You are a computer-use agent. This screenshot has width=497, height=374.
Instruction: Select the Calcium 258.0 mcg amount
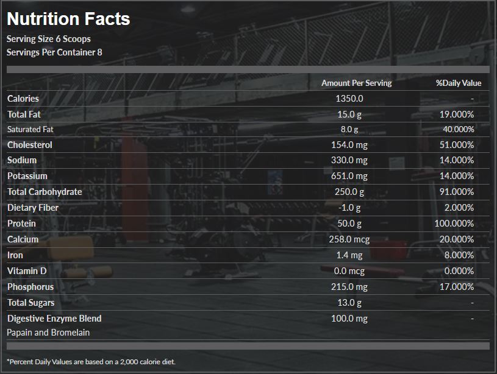click(x=349, y=239)
